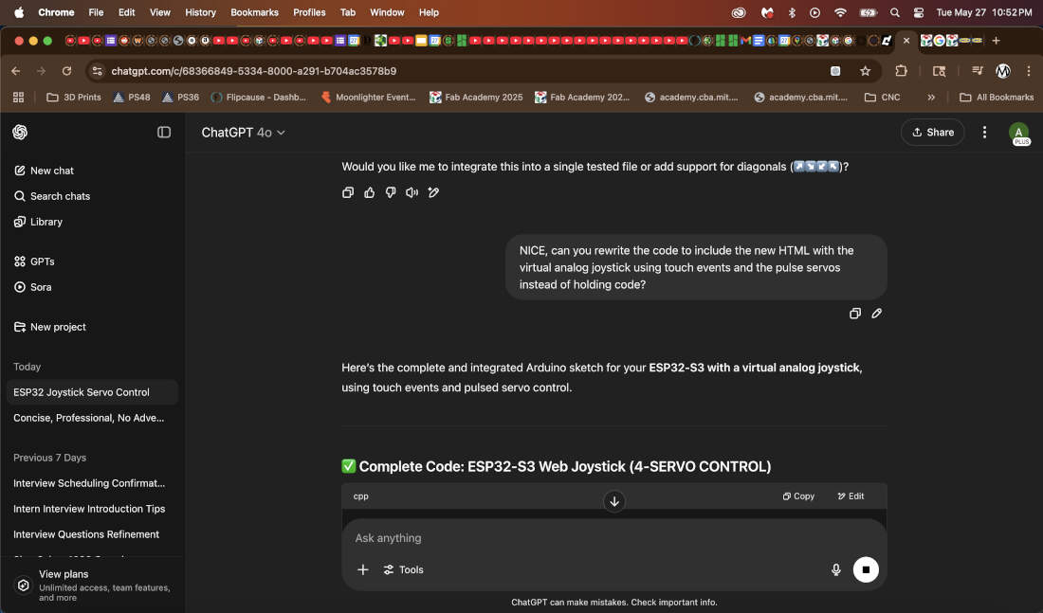
Task: Copy the user message
Action: pyautogui.click(x=855, y=314)
